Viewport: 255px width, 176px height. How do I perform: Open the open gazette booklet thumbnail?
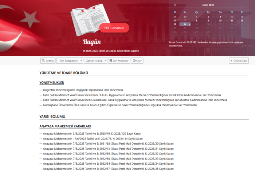tap(90, 20)
